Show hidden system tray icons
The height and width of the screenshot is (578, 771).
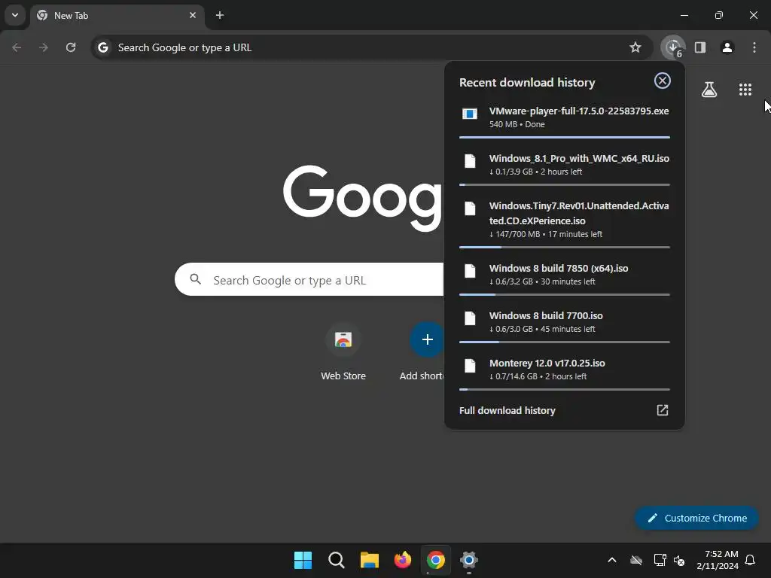click(x=612, y=560)
